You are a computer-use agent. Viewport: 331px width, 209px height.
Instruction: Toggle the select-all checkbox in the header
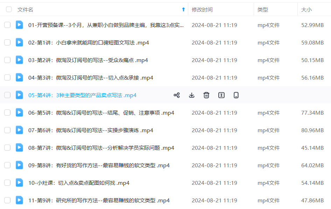pyautogui.click(x=9, y=9)
